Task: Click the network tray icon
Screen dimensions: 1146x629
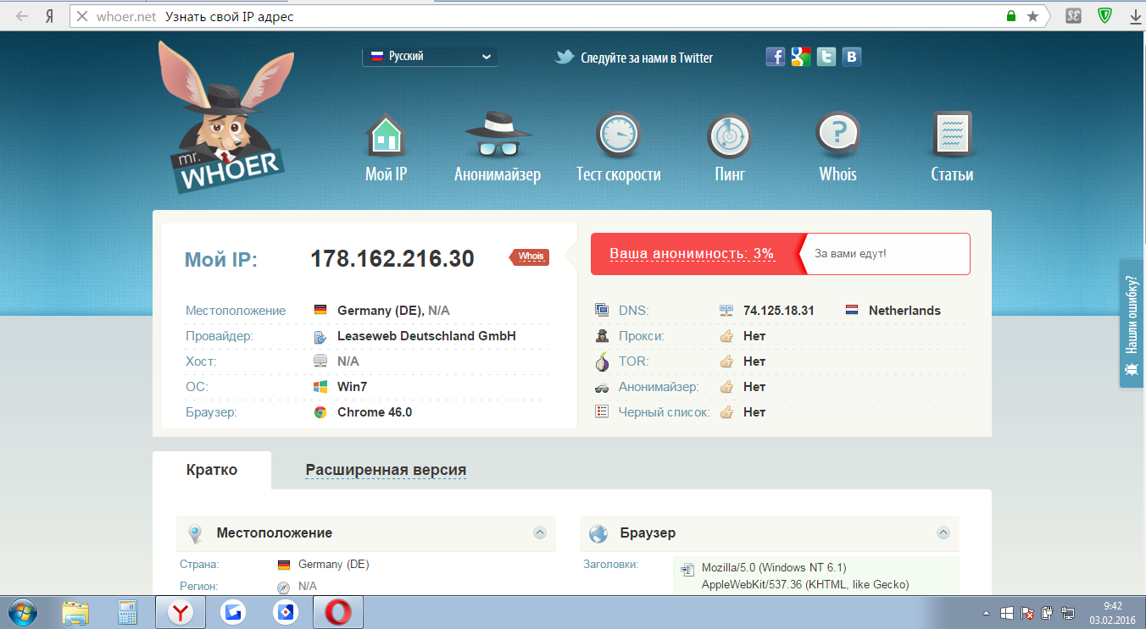Action: [x=1070, y=612]
